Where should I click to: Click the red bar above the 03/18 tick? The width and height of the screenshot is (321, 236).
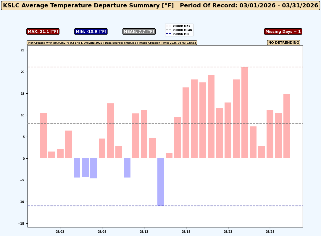pos(186,123)
